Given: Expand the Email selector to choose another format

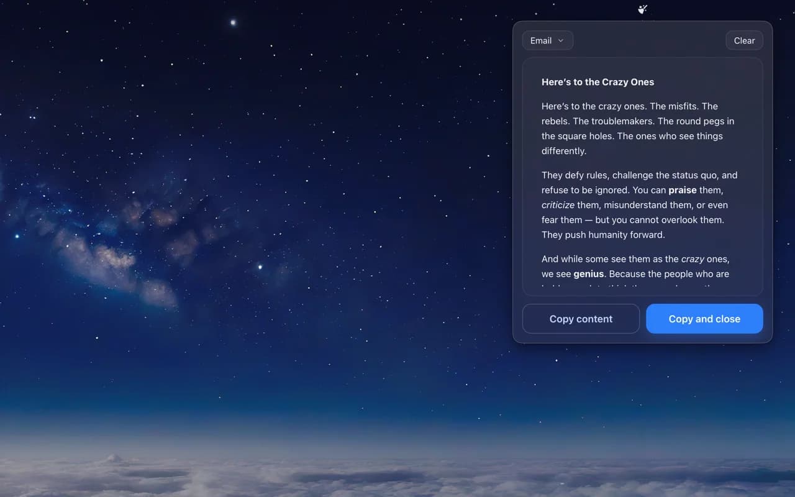Looking at the screenshot, I should tap(547, 40).
